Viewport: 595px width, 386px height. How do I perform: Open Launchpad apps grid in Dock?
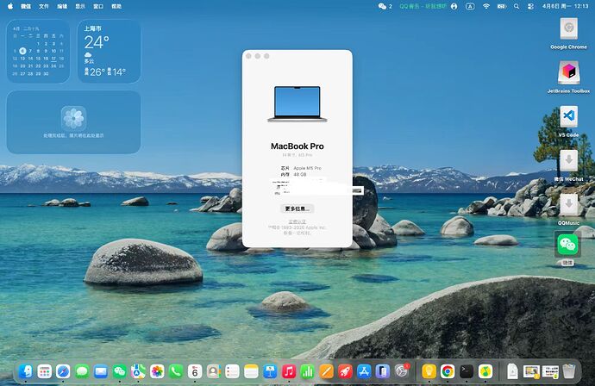pyautogui.click(x=44, y=371)
